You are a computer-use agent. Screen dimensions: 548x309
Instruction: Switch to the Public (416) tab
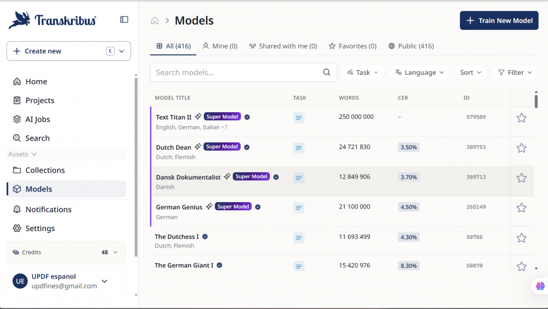[411, 46]
